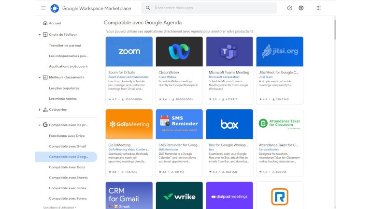Open the jitsi.org banner

pos(280,51)
